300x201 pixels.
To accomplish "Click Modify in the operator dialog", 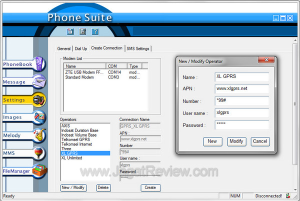I will point(236,141).
